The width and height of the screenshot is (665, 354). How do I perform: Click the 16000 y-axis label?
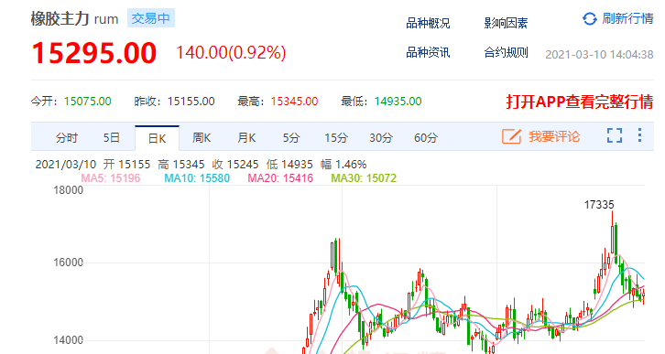69,263
